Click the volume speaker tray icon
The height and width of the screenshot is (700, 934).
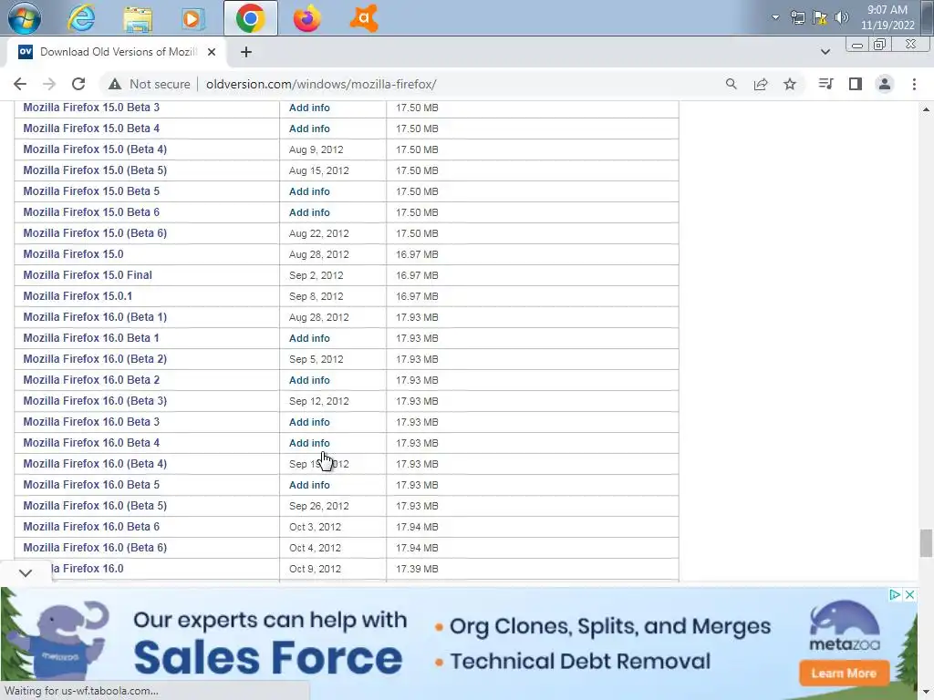coord(841,17)
